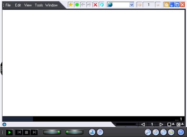Open the address bar dropdown arrow

click(x=132, y=5)
